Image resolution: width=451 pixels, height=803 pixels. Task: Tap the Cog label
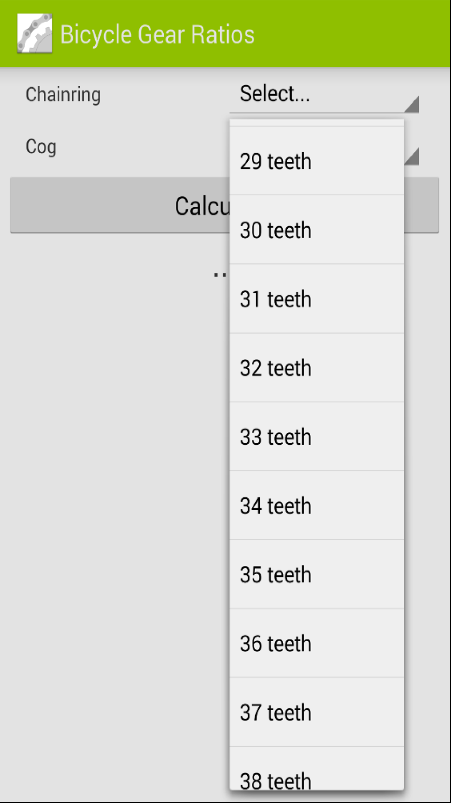pos(41,147)
